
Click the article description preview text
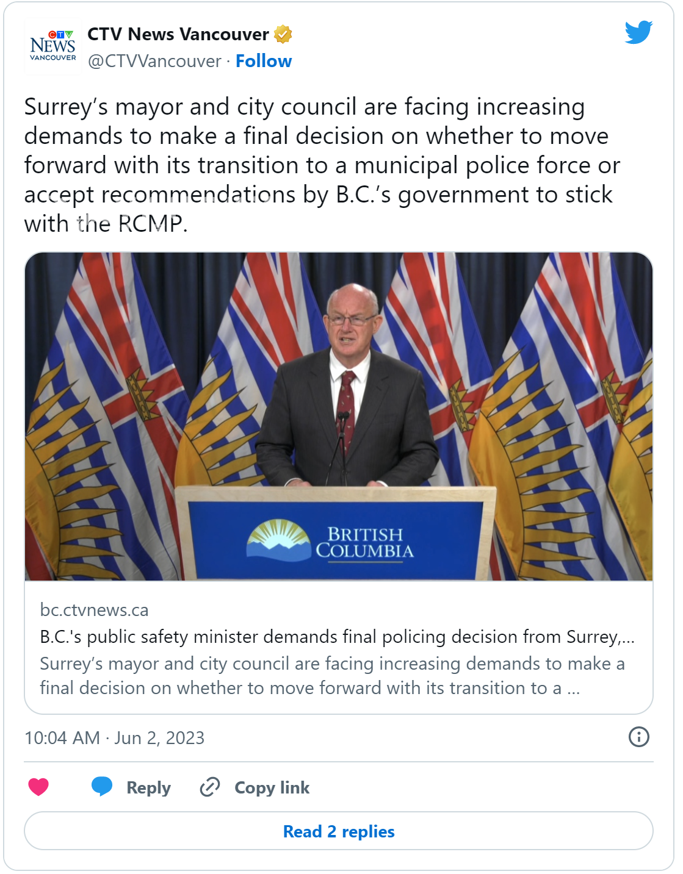tap(332, 676)
